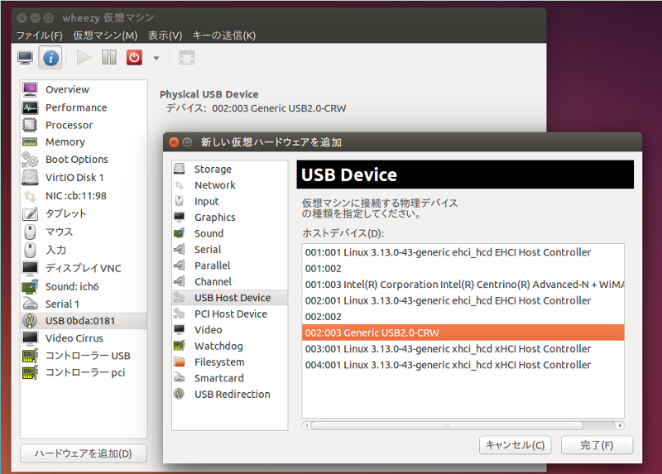The height and width of the screenshot is (474, 662).
Task: Show virtual hardware details info icon
Action: (50, 57)
